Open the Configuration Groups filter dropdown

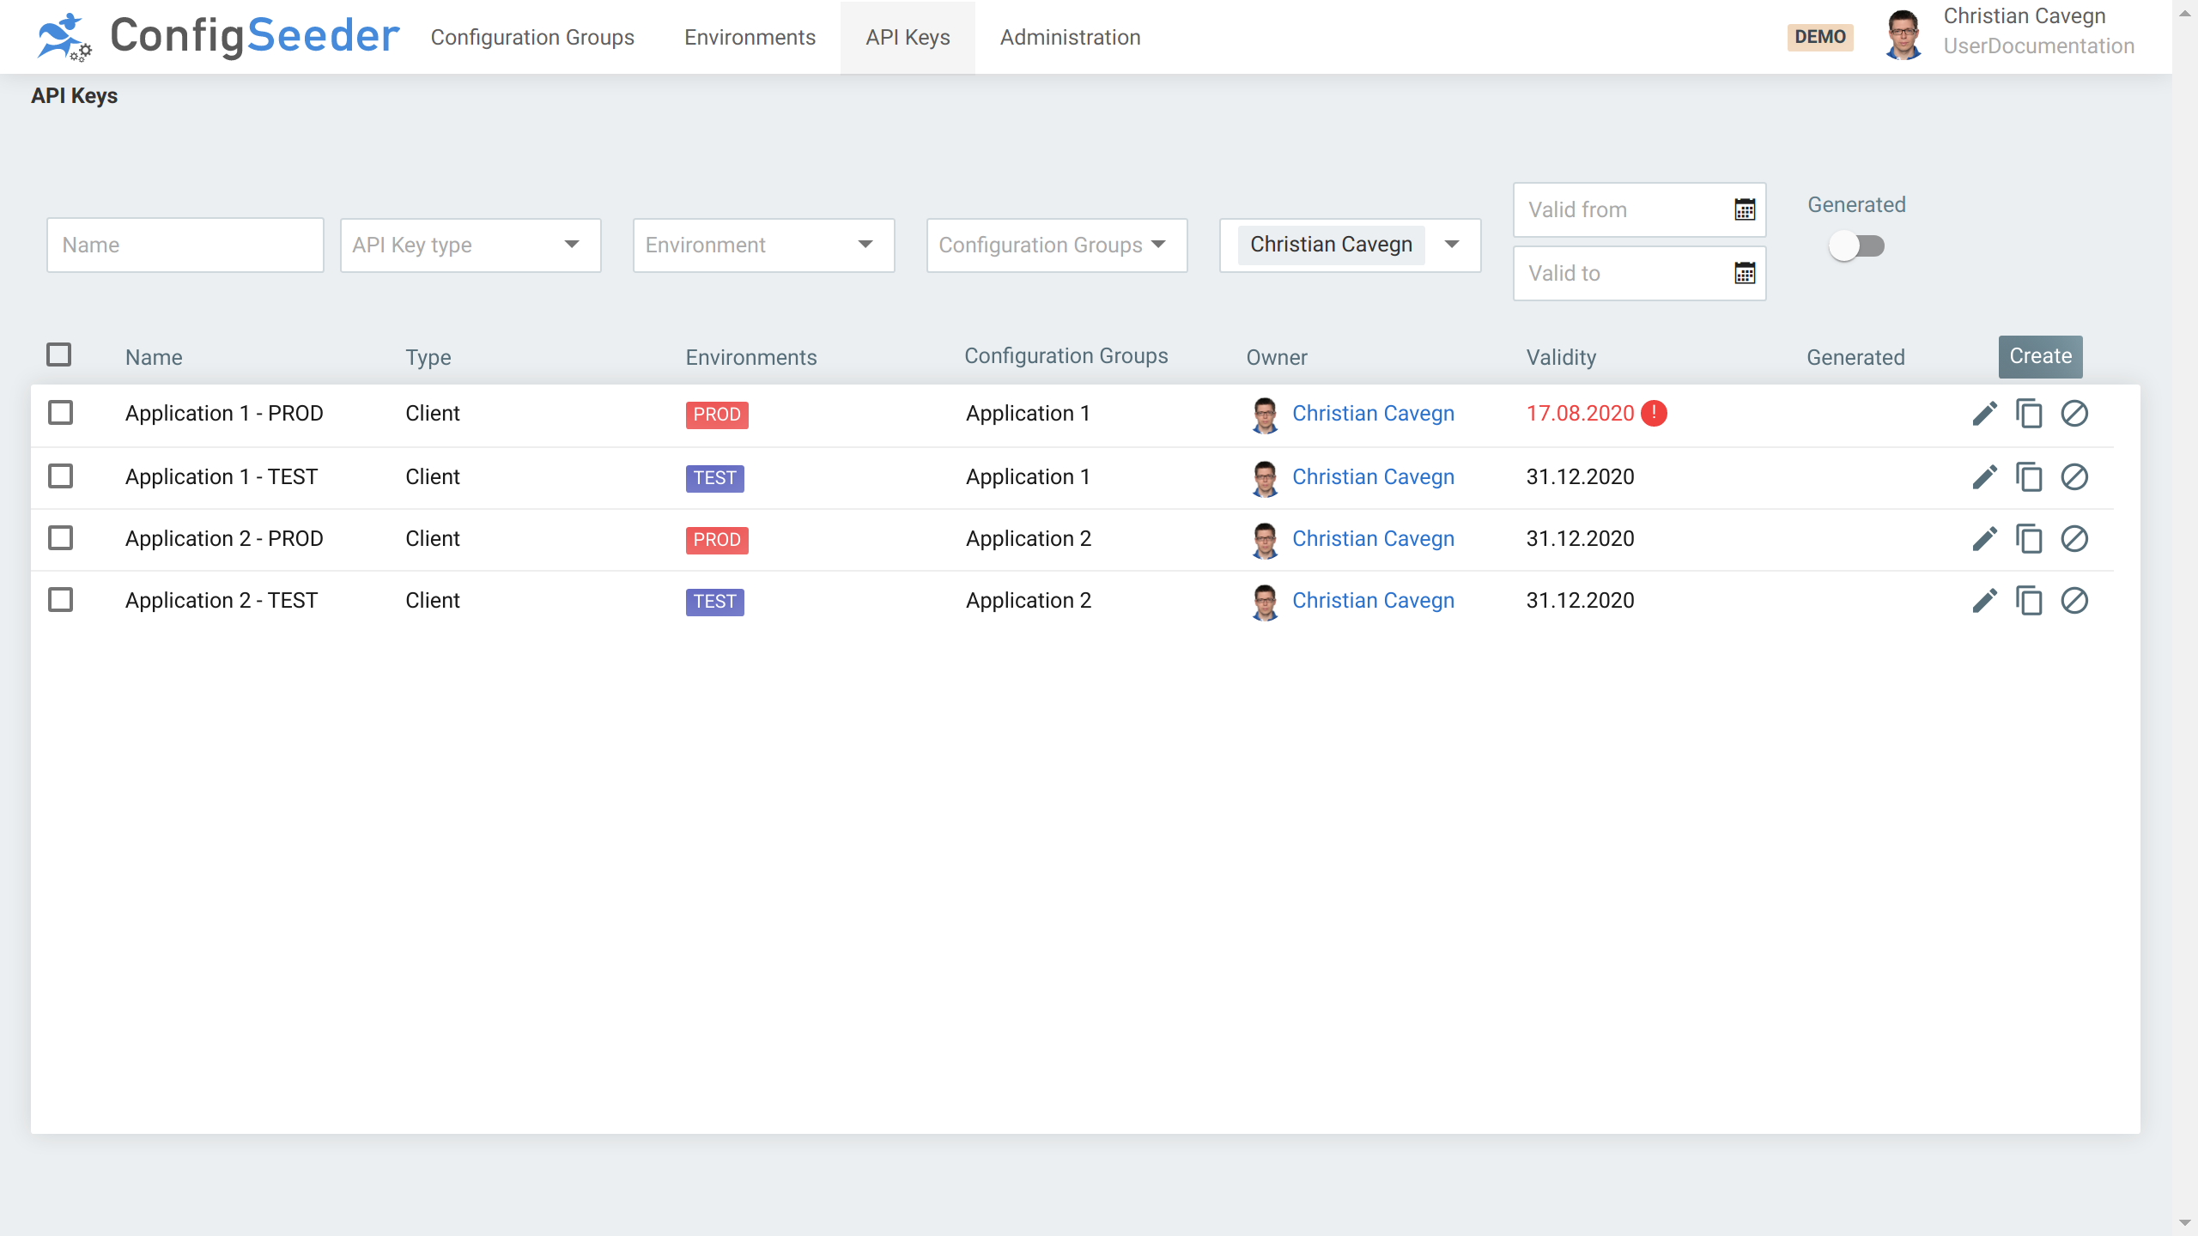tap(1056, 245)
